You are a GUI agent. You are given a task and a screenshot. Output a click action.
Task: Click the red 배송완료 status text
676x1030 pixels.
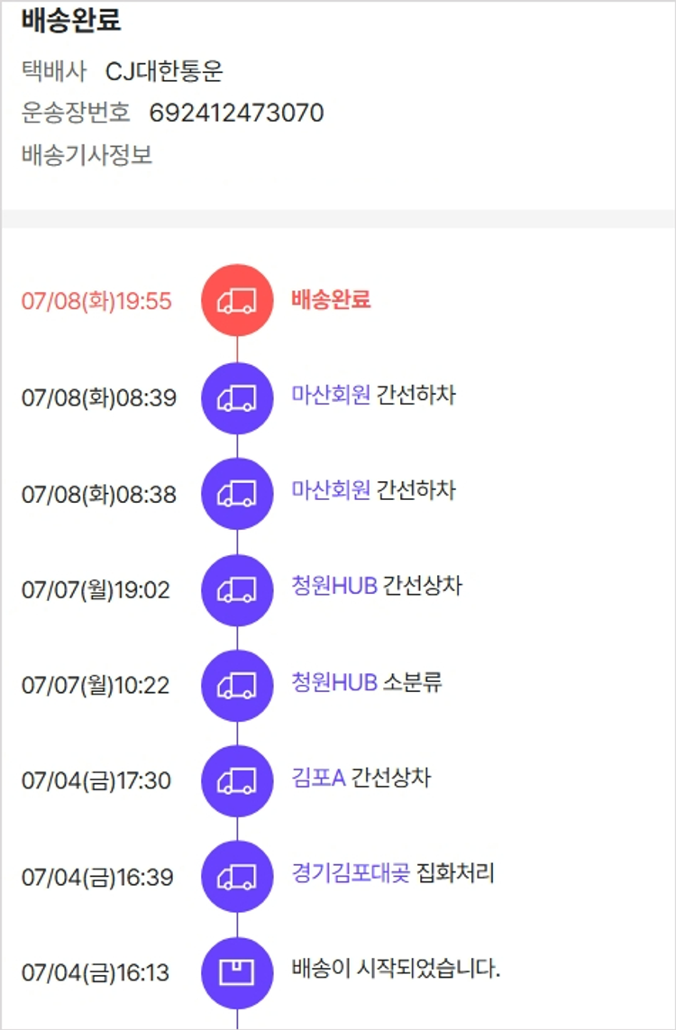tap(331, 299)
